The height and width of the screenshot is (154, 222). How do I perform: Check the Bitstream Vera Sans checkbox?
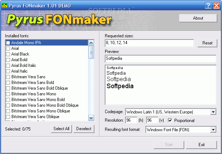pyautogui.click(x=8, y=77)
